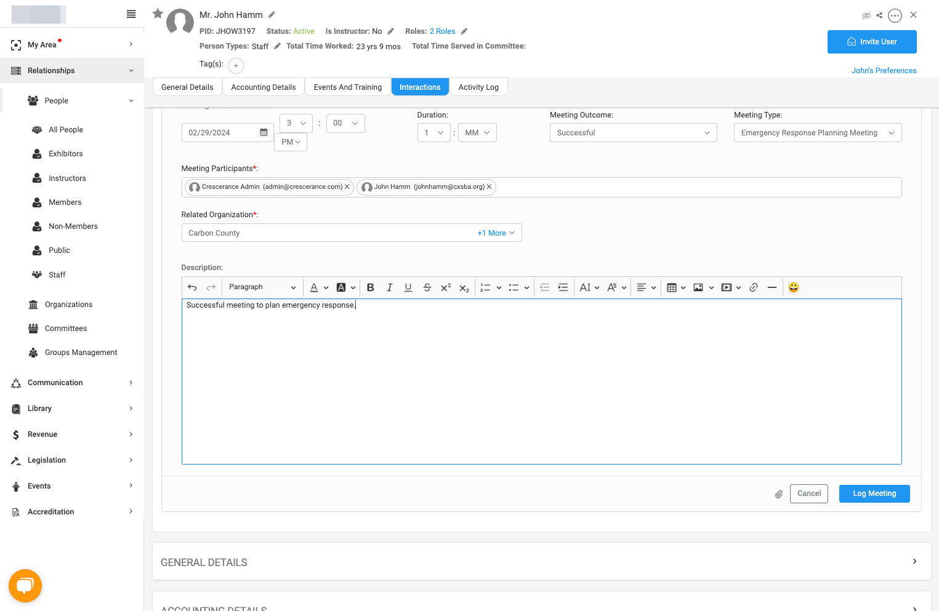Open the more options ellipsis menu

click(x=895, y=15)
